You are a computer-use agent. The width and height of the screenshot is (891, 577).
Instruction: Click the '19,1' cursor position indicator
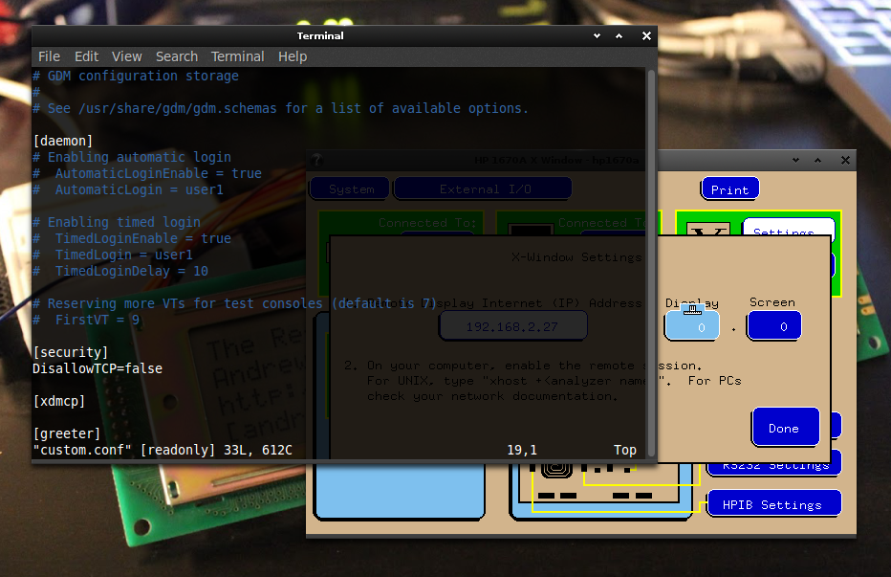pyautogui.click(x=522, y=450)
